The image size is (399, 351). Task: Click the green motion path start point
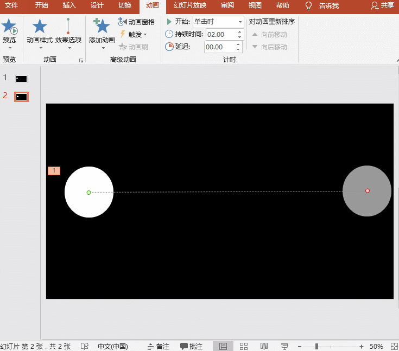point(88,193)
